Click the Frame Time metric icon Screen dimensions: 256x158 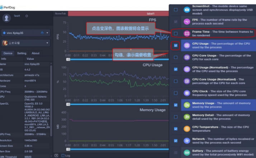click(x=187, y=33)
